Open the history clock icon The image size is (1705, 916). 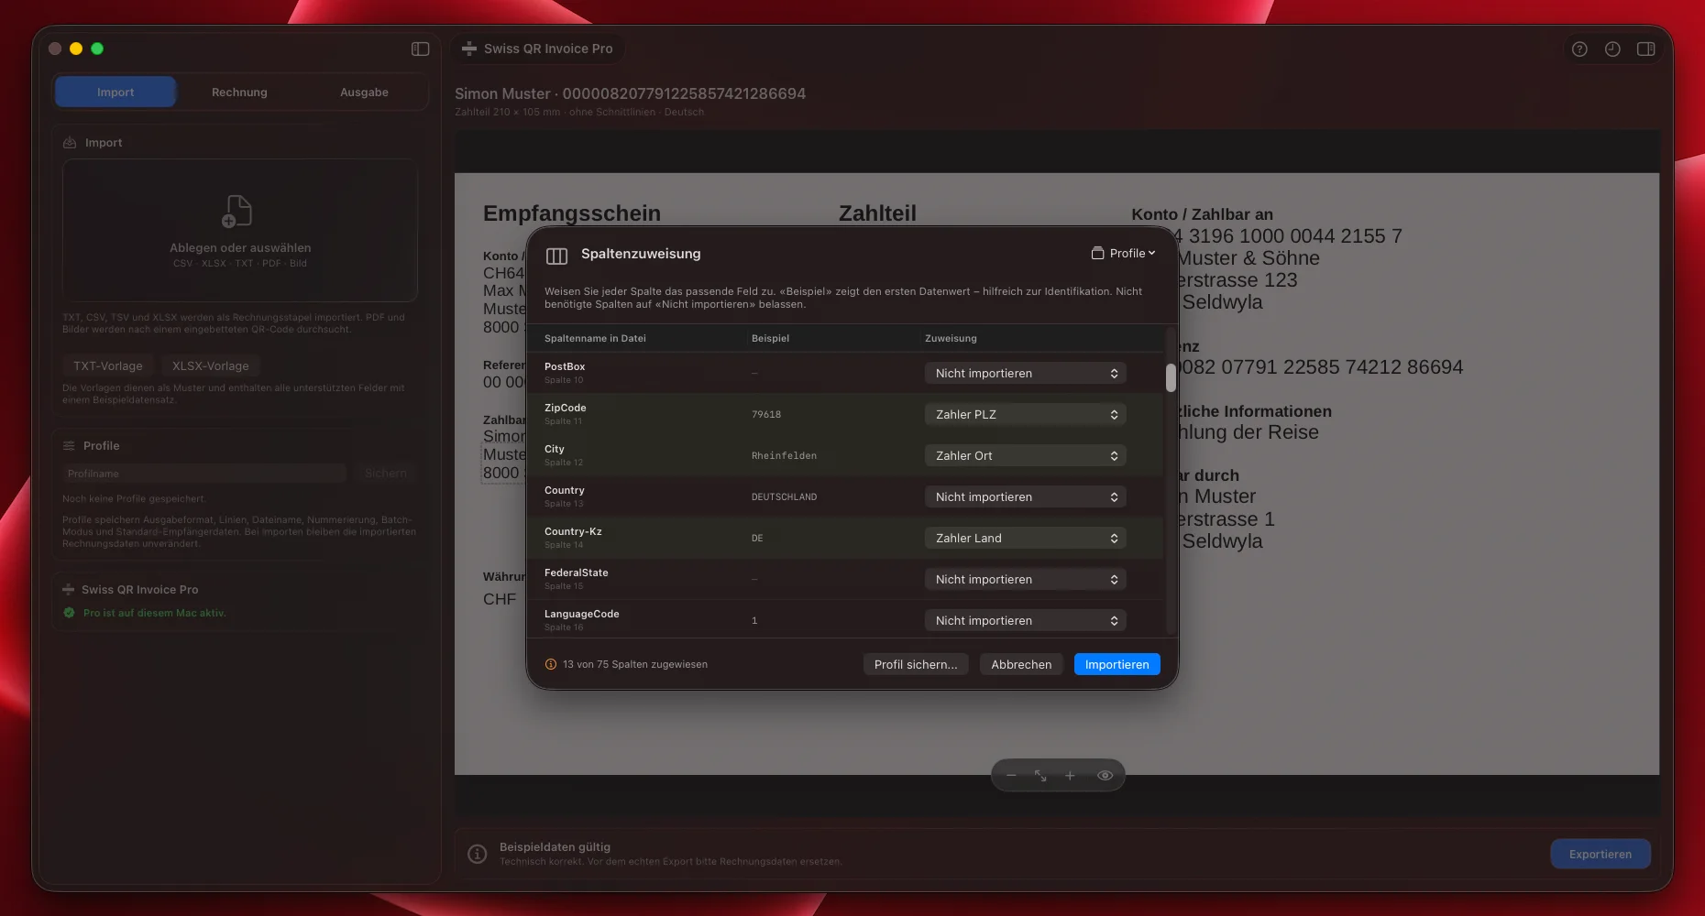coord(1612,49)
